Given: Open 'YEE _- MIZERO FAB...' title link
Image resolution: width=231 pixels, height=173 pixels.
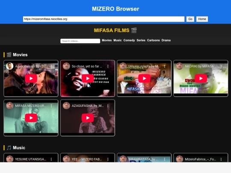Looking at the screenshot, I should click(x=87, y=159).
